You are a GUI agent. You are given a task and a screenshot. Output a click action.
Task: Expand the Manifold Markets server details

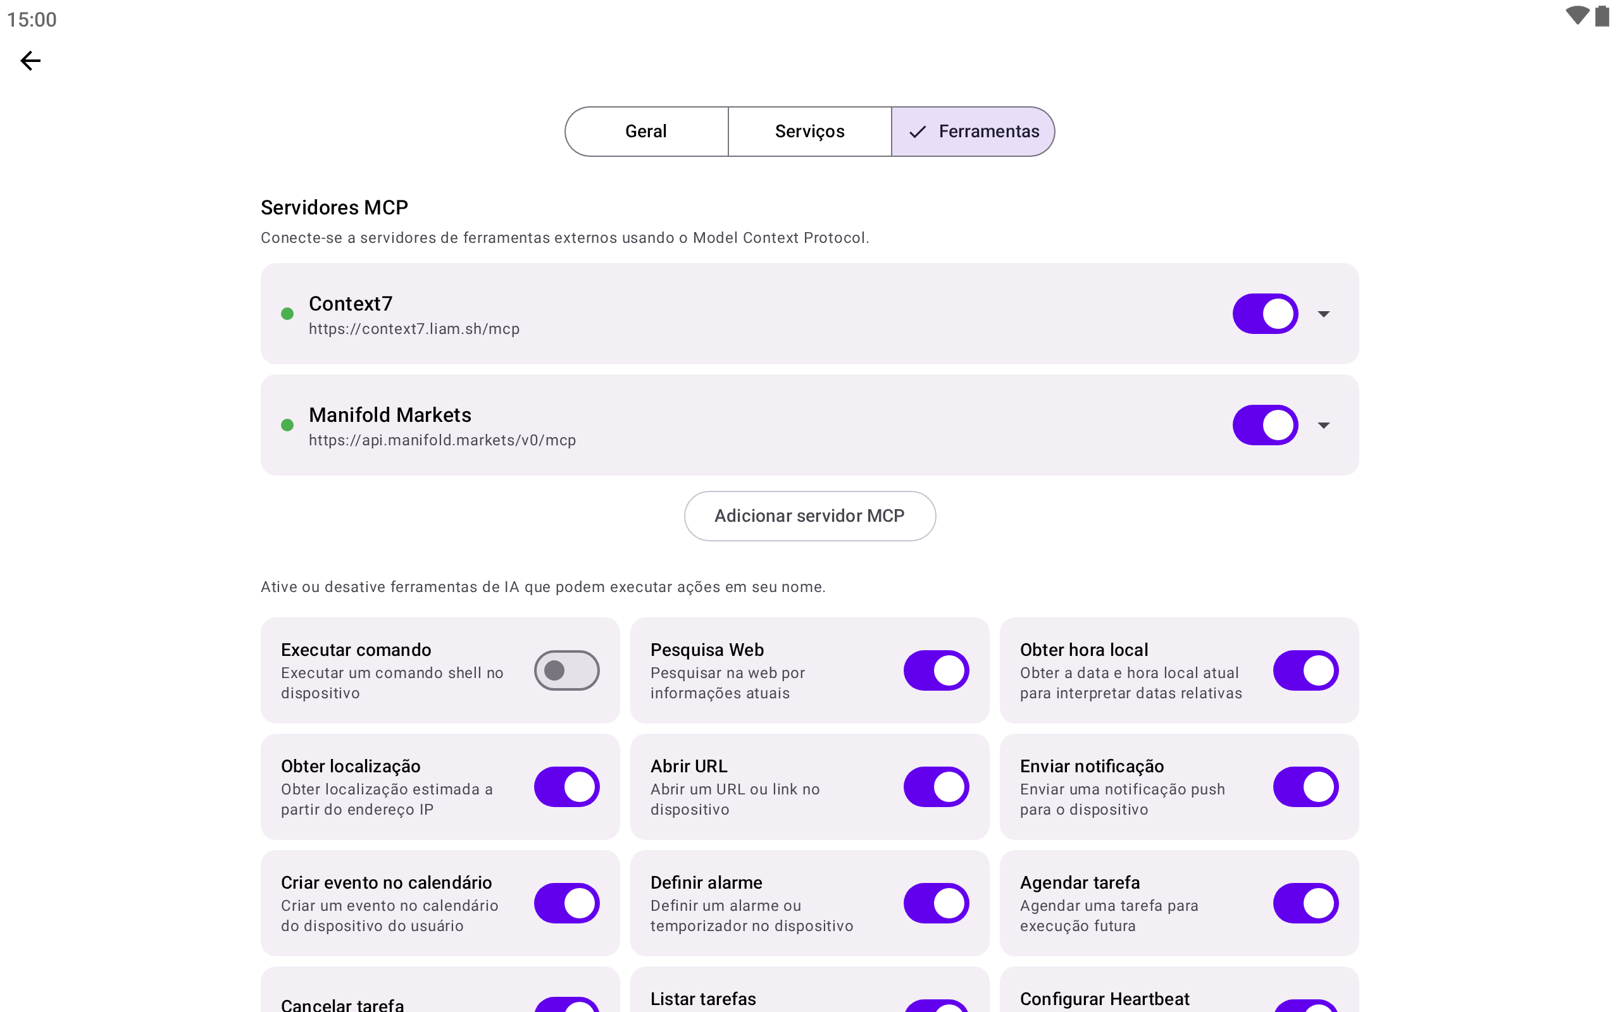coord(1323,425)
